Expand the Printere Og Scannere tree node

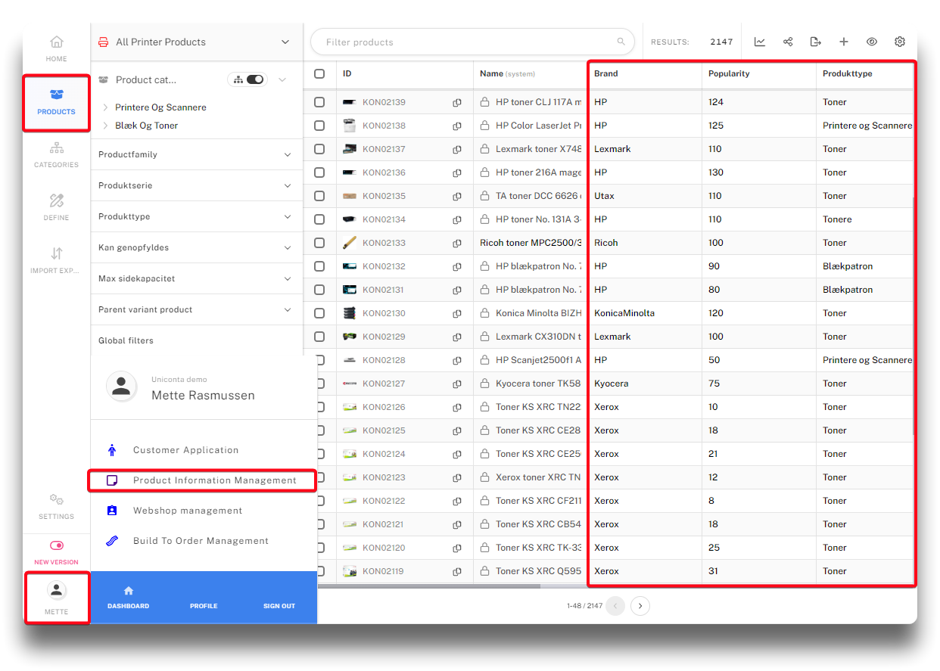105,107
